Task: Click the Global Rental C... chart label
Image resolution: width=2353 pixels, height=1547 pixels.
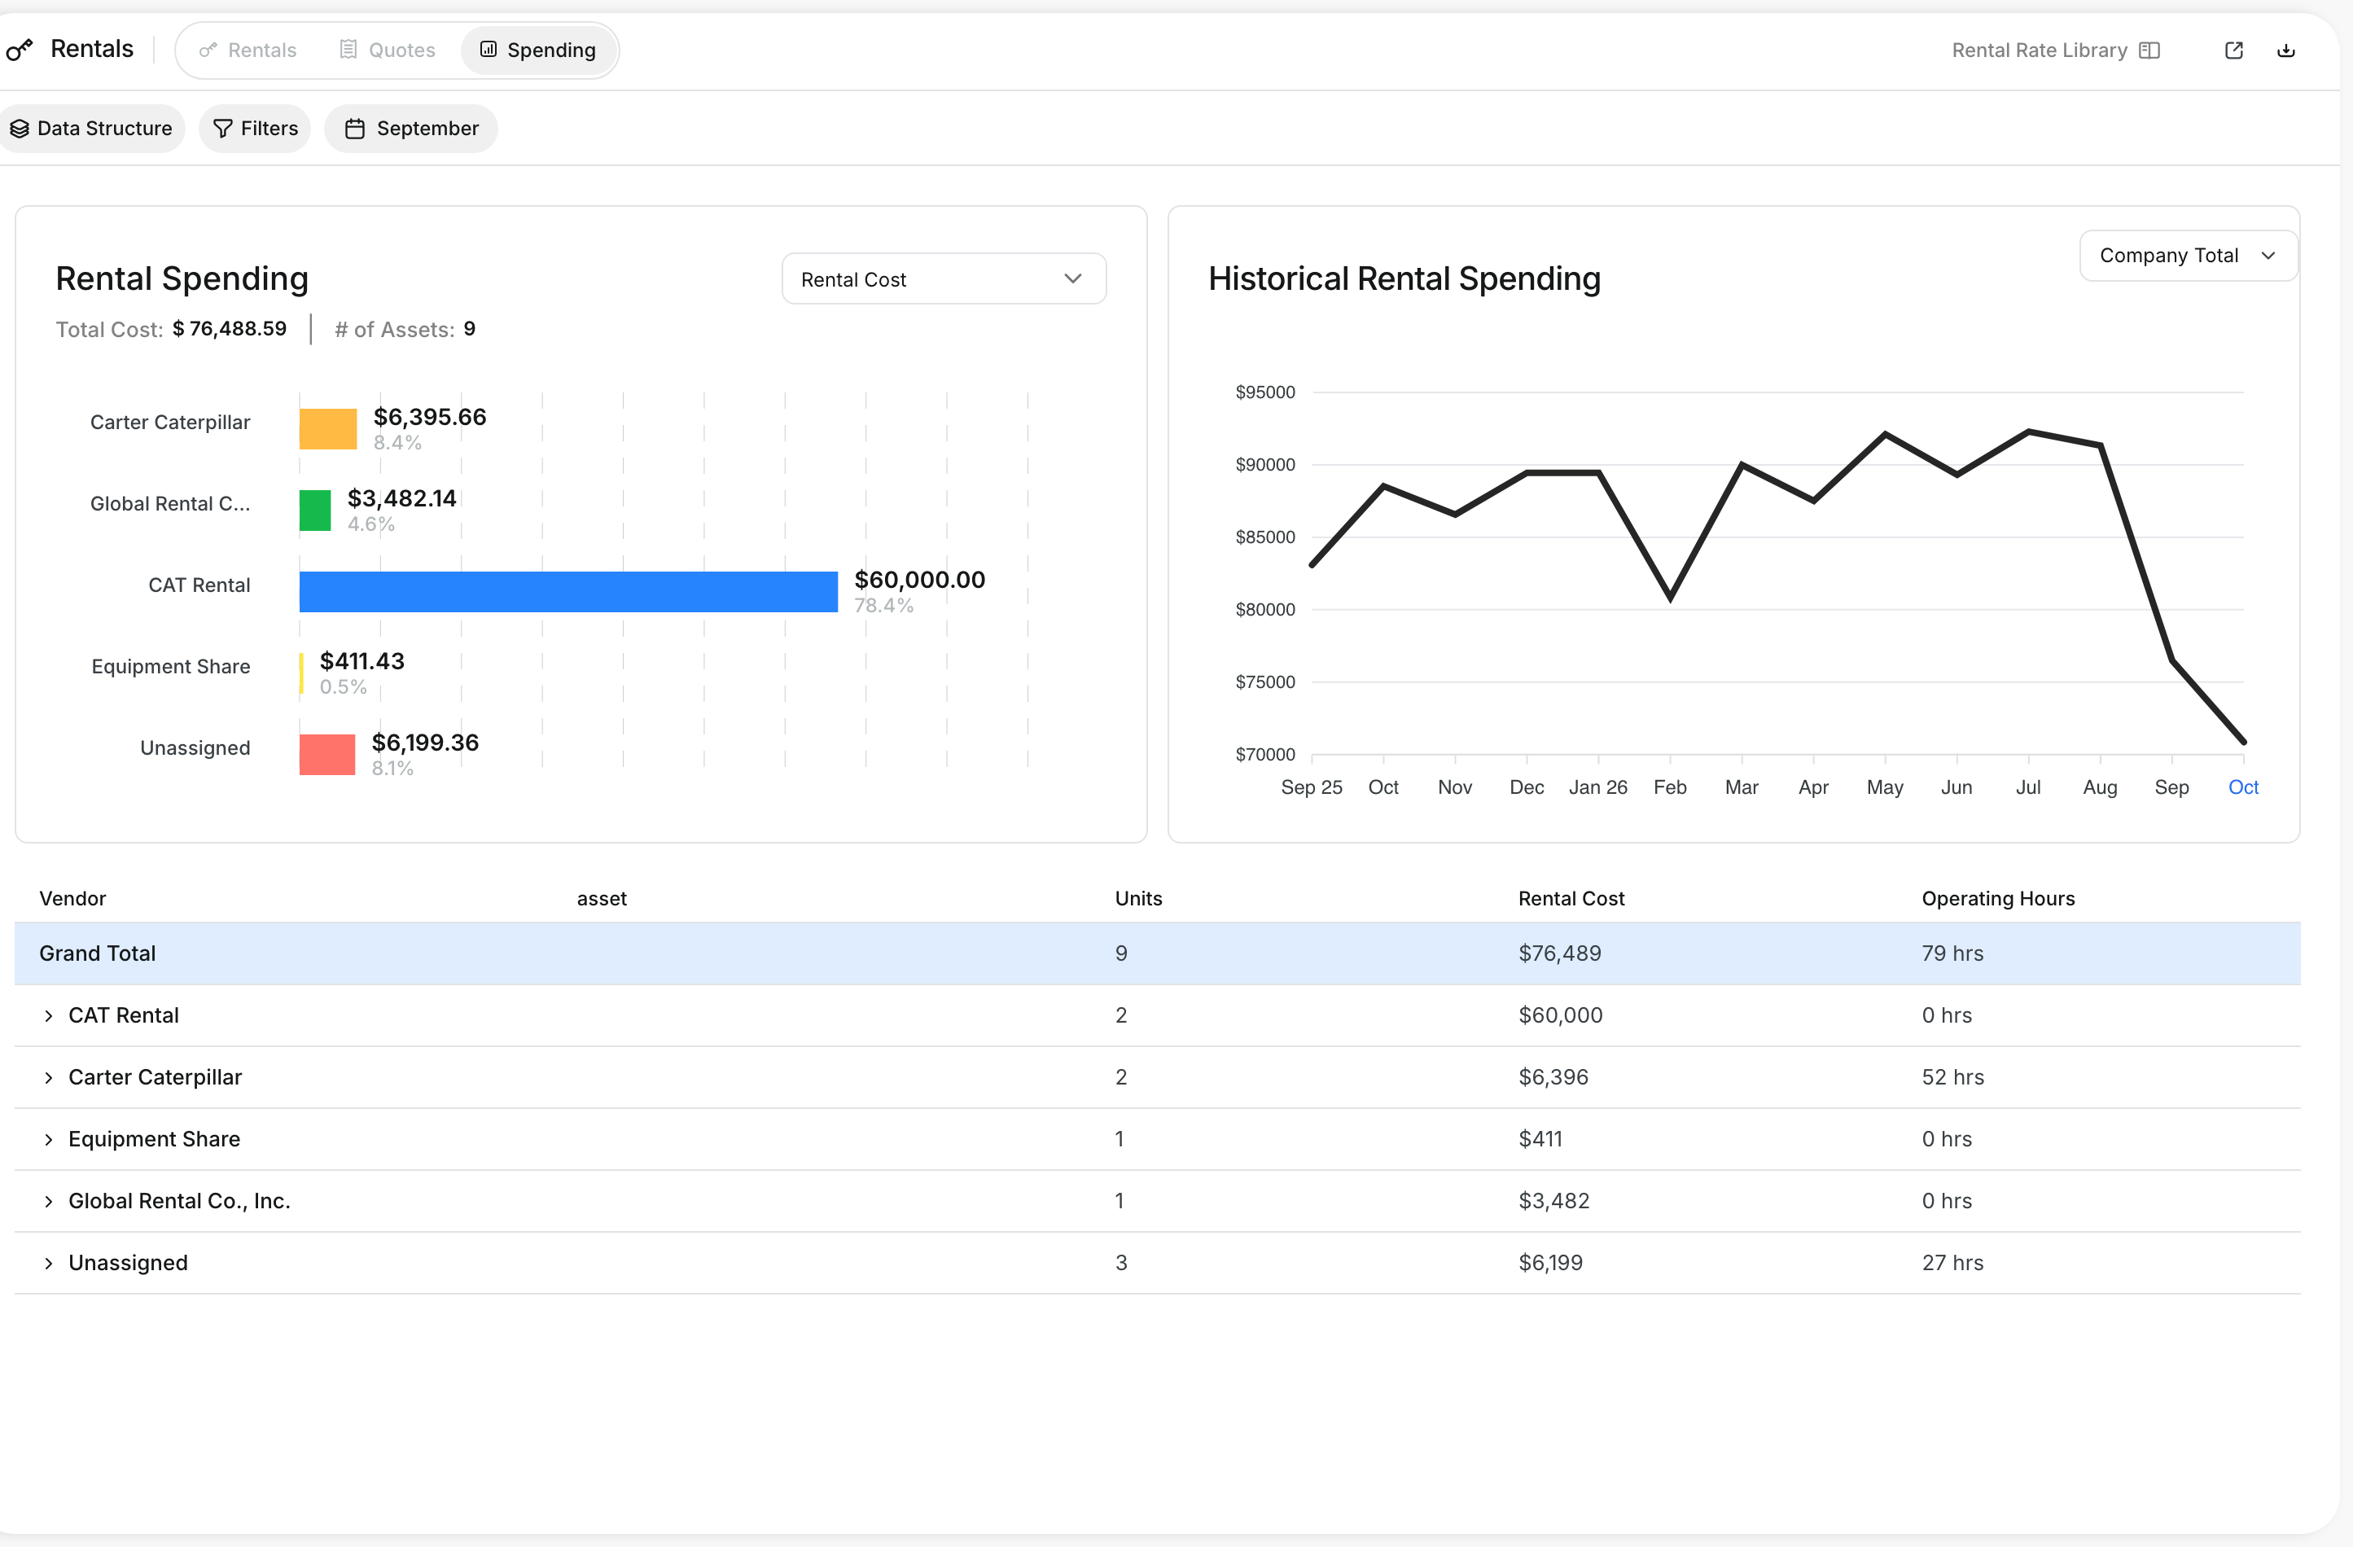Action: pyautogui.click(x=170, y=504)
